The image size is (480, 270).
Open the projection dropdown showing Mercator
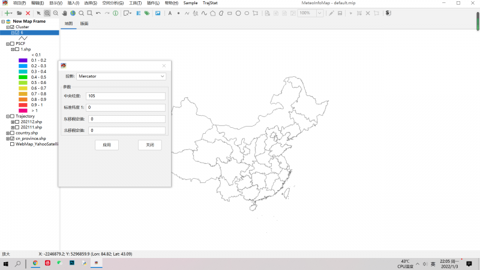122,76
